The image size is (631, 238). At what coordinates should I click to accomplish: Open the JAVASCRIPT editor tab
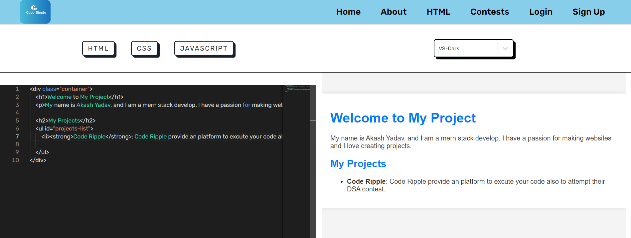[204, 49]
